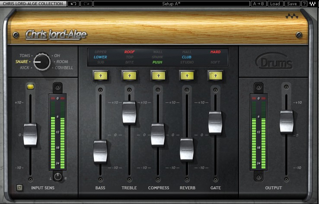Select ROOM on the drum type selector
319x204 pixels.
62,62
